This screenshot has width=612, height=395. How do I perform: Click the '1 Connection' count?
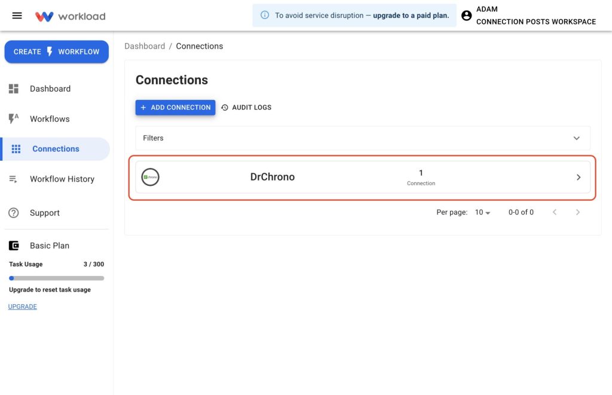pyautogui.click(x=421, y=177)
